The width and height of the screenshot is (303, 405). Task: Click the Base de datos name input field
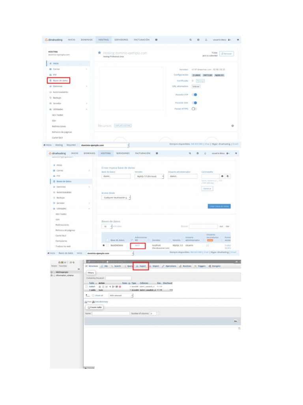pos(116,176)
